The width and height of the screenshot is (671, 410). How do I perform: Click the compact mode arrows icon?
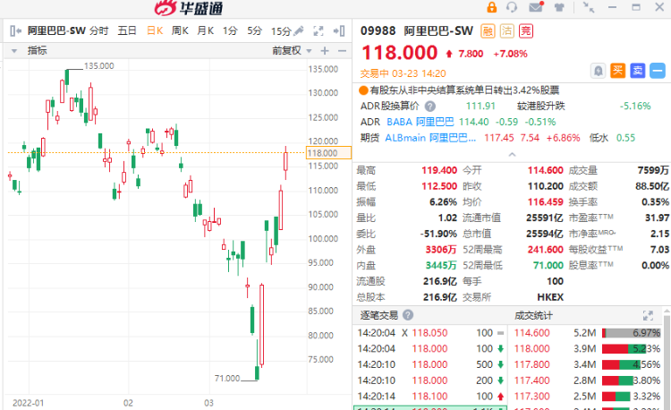click(x=589, y=7)
